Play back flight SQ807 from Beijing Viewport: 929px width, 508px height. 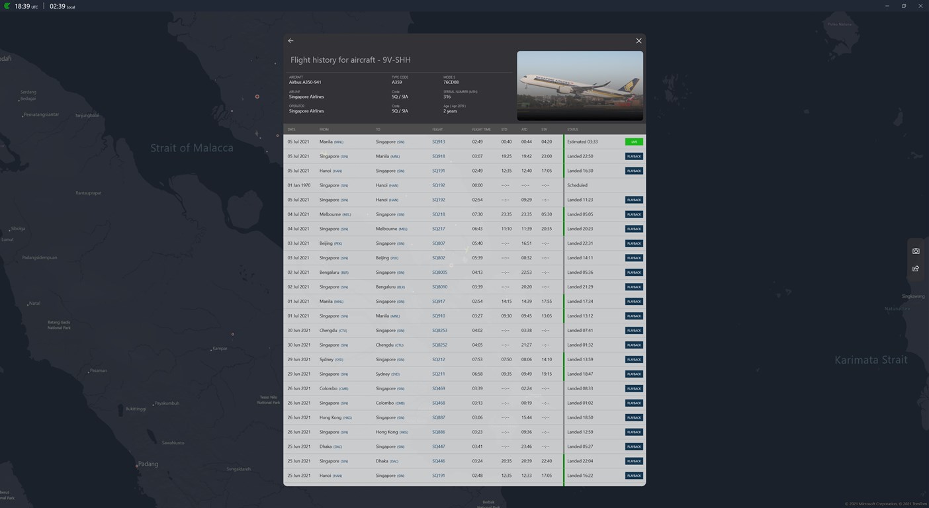[x=634, y=243]
